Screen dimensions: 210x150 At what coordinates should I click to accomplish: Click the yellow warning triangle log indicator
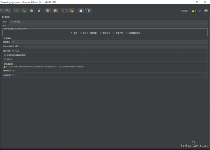click(x=193, y=11)
